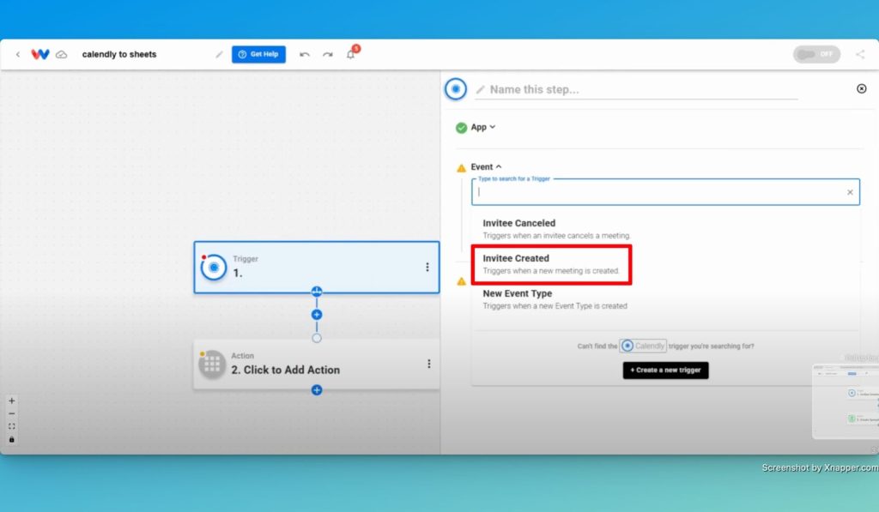Open the minimap thumbnail preview

tap(846, 401)
